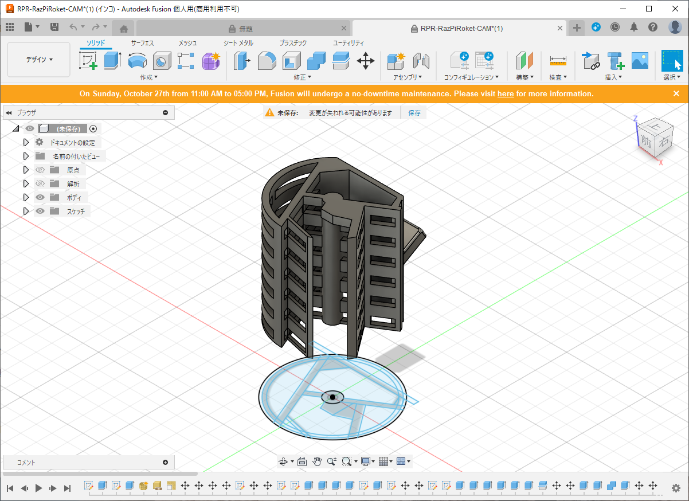This screenshot has width=689, height=501.
Task: Follow the 'here' maintenance link
Action: click(x=505, y=93)
